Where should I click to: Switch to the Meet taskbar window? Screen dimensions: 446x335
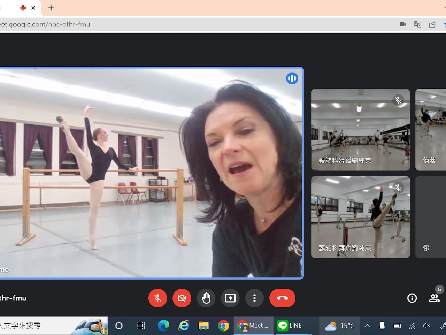pyautogui.click(x=253, y=326)
